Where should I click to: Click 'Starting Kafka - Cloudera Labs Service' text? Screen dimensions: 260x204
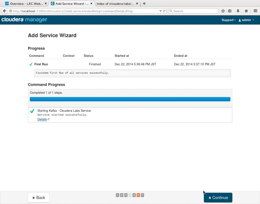[64, 111]
